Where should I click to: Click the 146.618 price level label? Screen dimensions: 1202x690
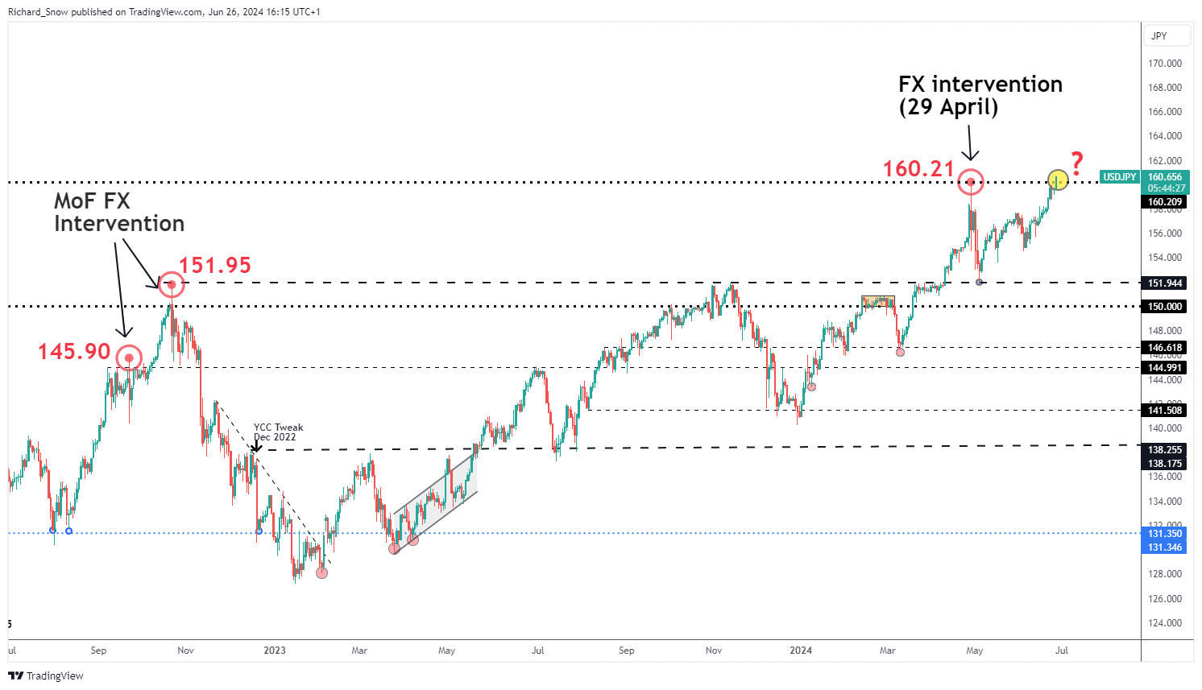tap(1165, 348)
